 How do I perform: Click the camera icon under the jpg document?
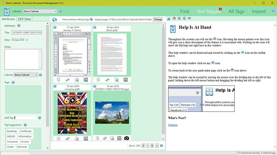point(126,138)
